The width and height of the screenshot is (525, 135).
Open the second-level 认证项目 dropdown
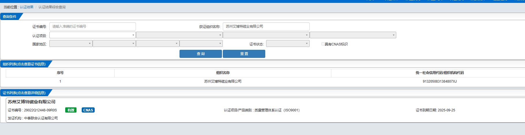[179, 35]
